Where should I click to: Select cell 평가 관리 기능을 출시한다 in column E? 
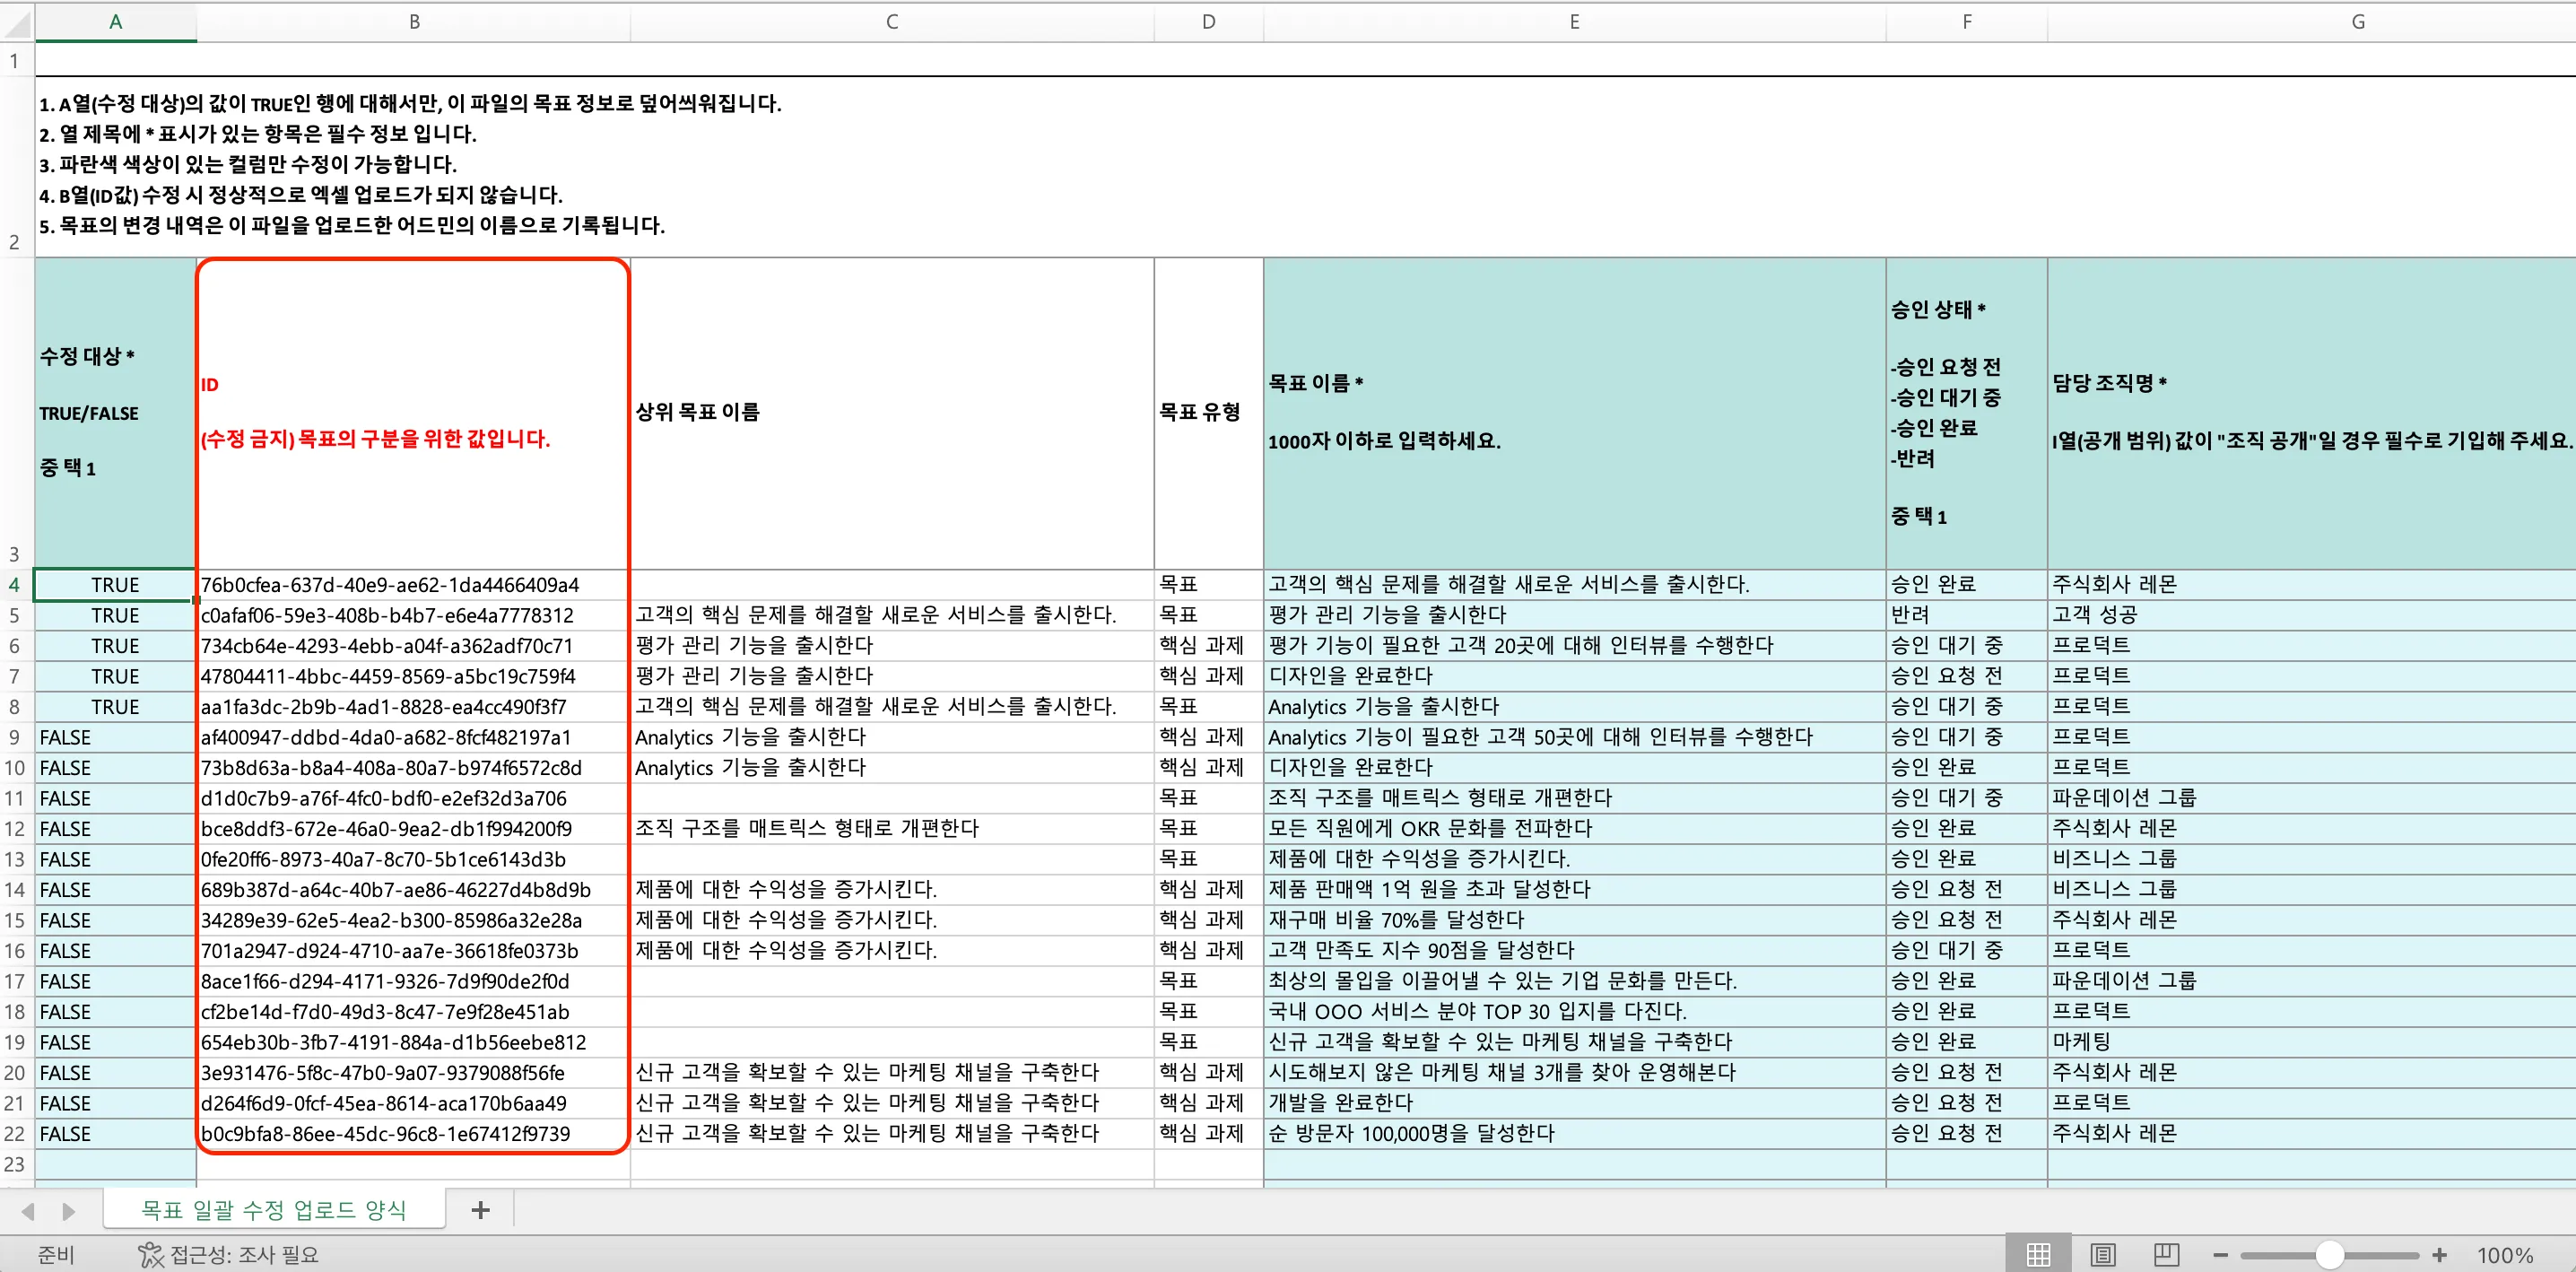coord(1574,615)
